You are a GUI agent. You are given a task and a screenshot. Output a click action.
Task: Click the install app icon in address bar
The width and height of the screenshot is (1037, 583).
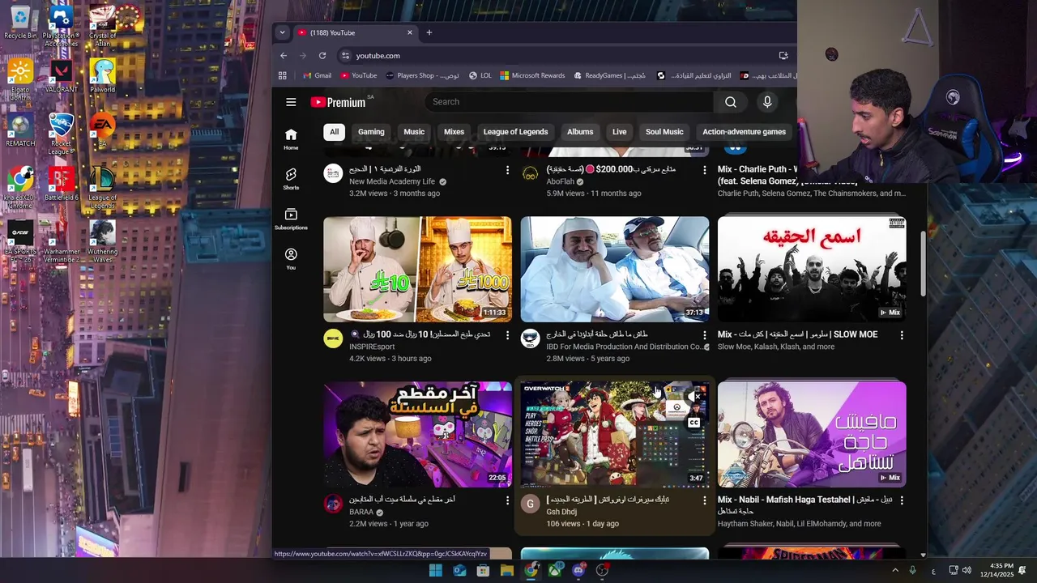coord(783,56)
